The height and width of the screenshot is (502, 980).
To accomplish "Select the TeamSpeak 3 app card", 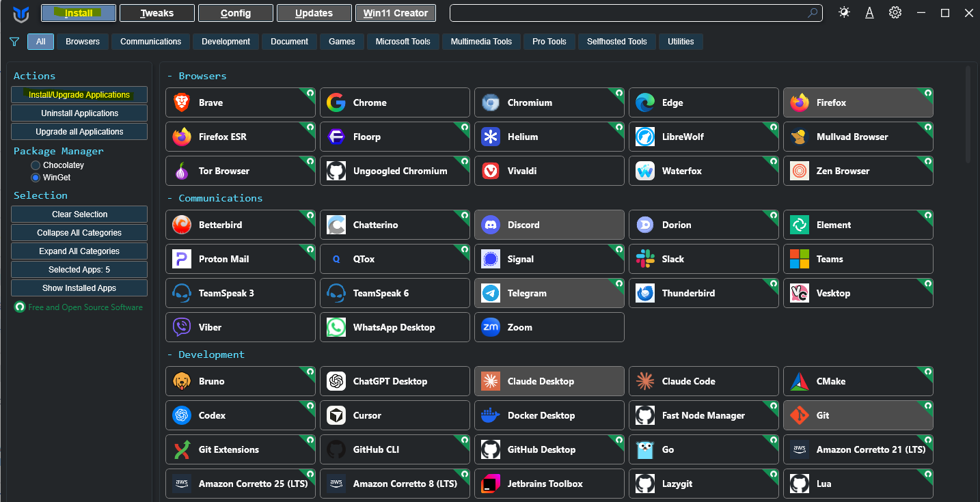I will 241,293.
